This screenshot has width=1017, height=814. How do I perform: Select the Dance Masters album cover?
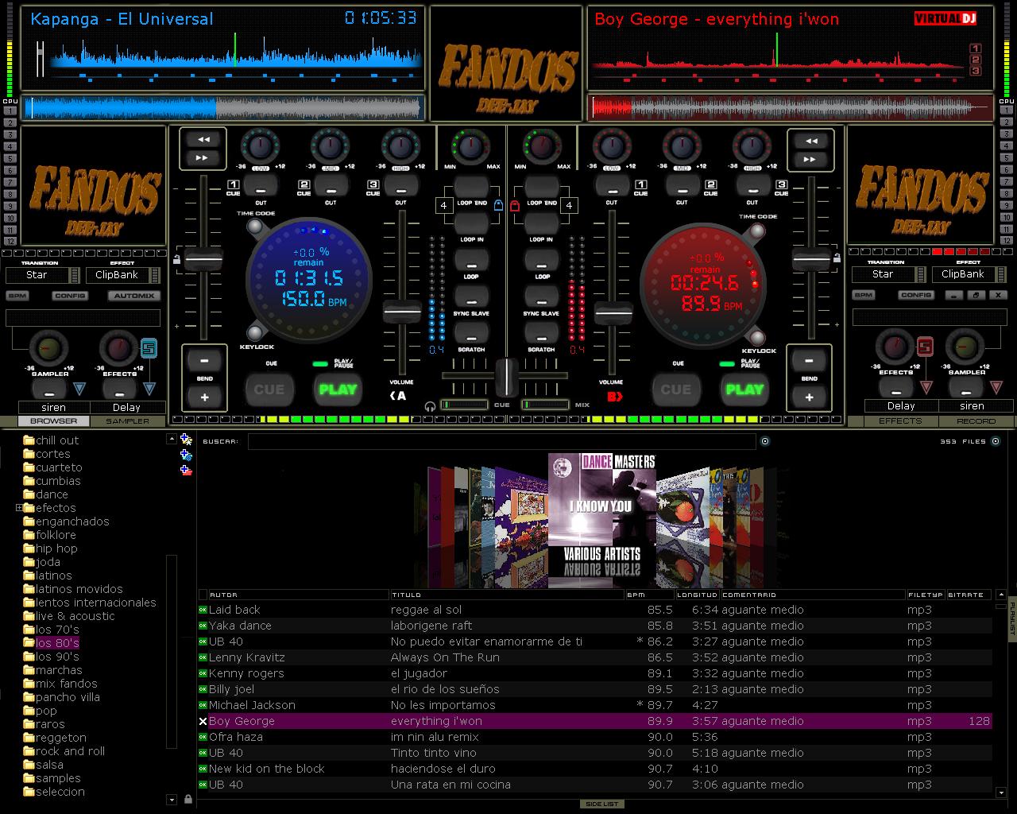pos(602,507)
